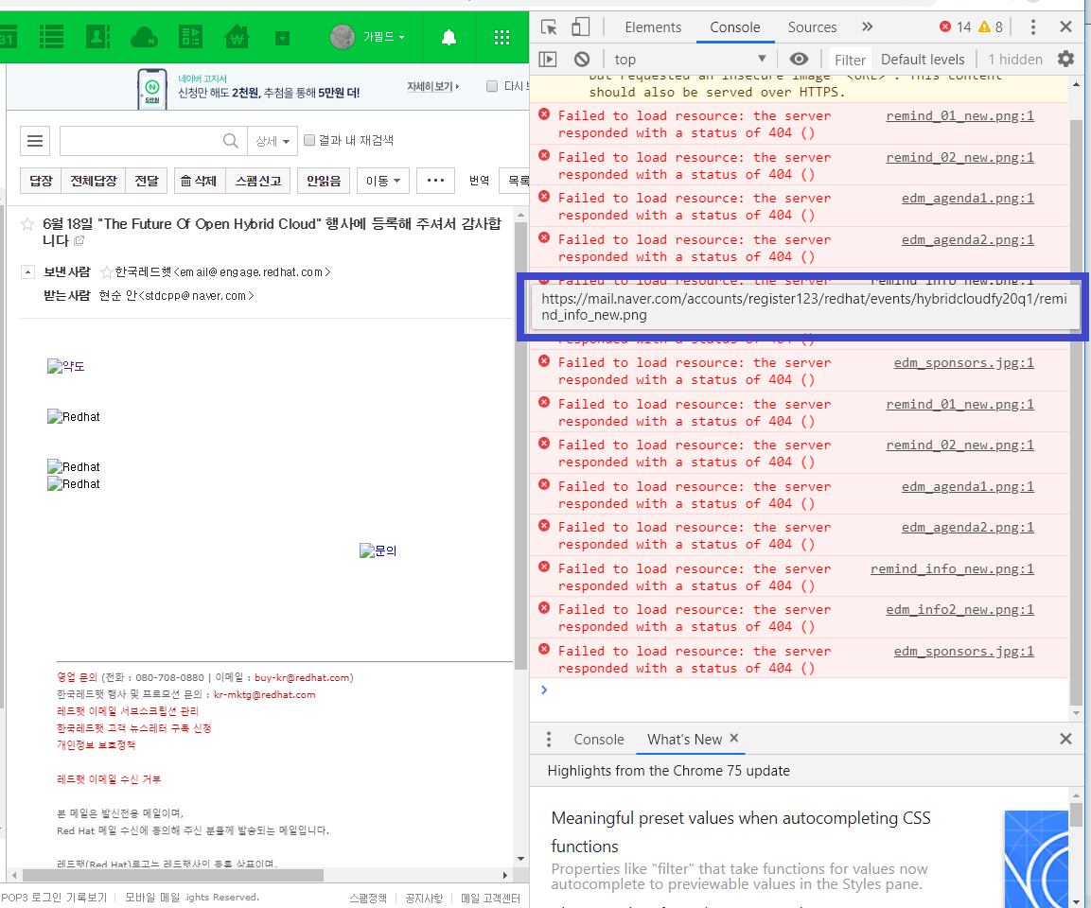The width and height of the screenshot is (1091, 908).
Task: Toggle live expression eye icon
Action: 799,59
